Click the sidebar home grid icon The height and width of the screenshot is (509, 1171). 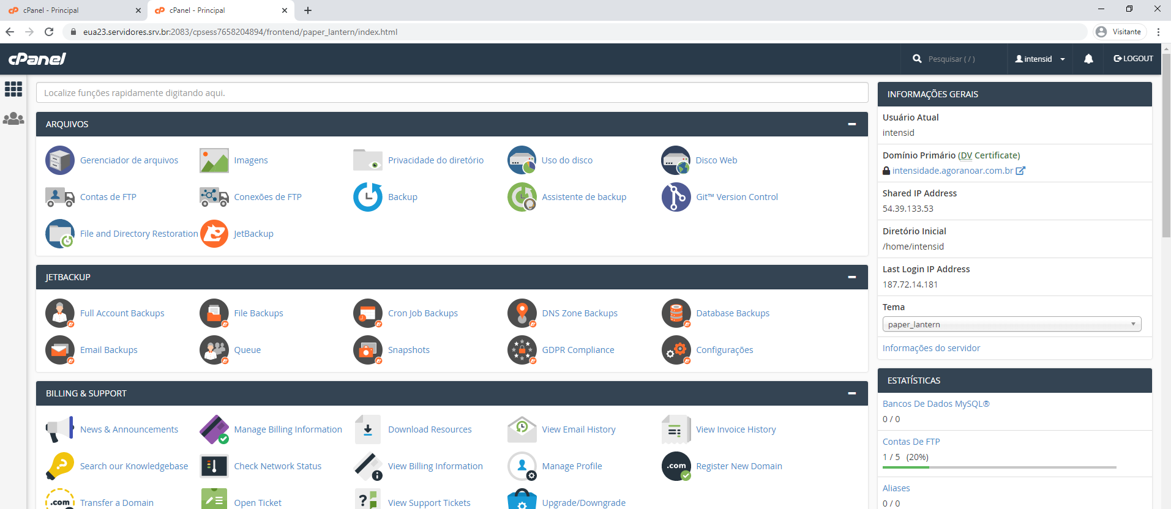(13, 89)
